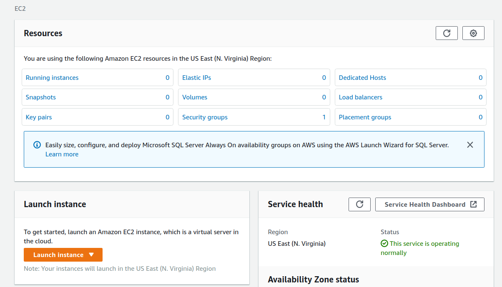Open Placement groups resource
Image resolution: width=502 pixels, height=287 pixels.
tap(365, 117)
